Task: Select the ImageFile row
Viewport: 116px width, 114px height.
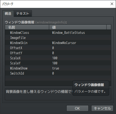Action: [x=58, y=38]
